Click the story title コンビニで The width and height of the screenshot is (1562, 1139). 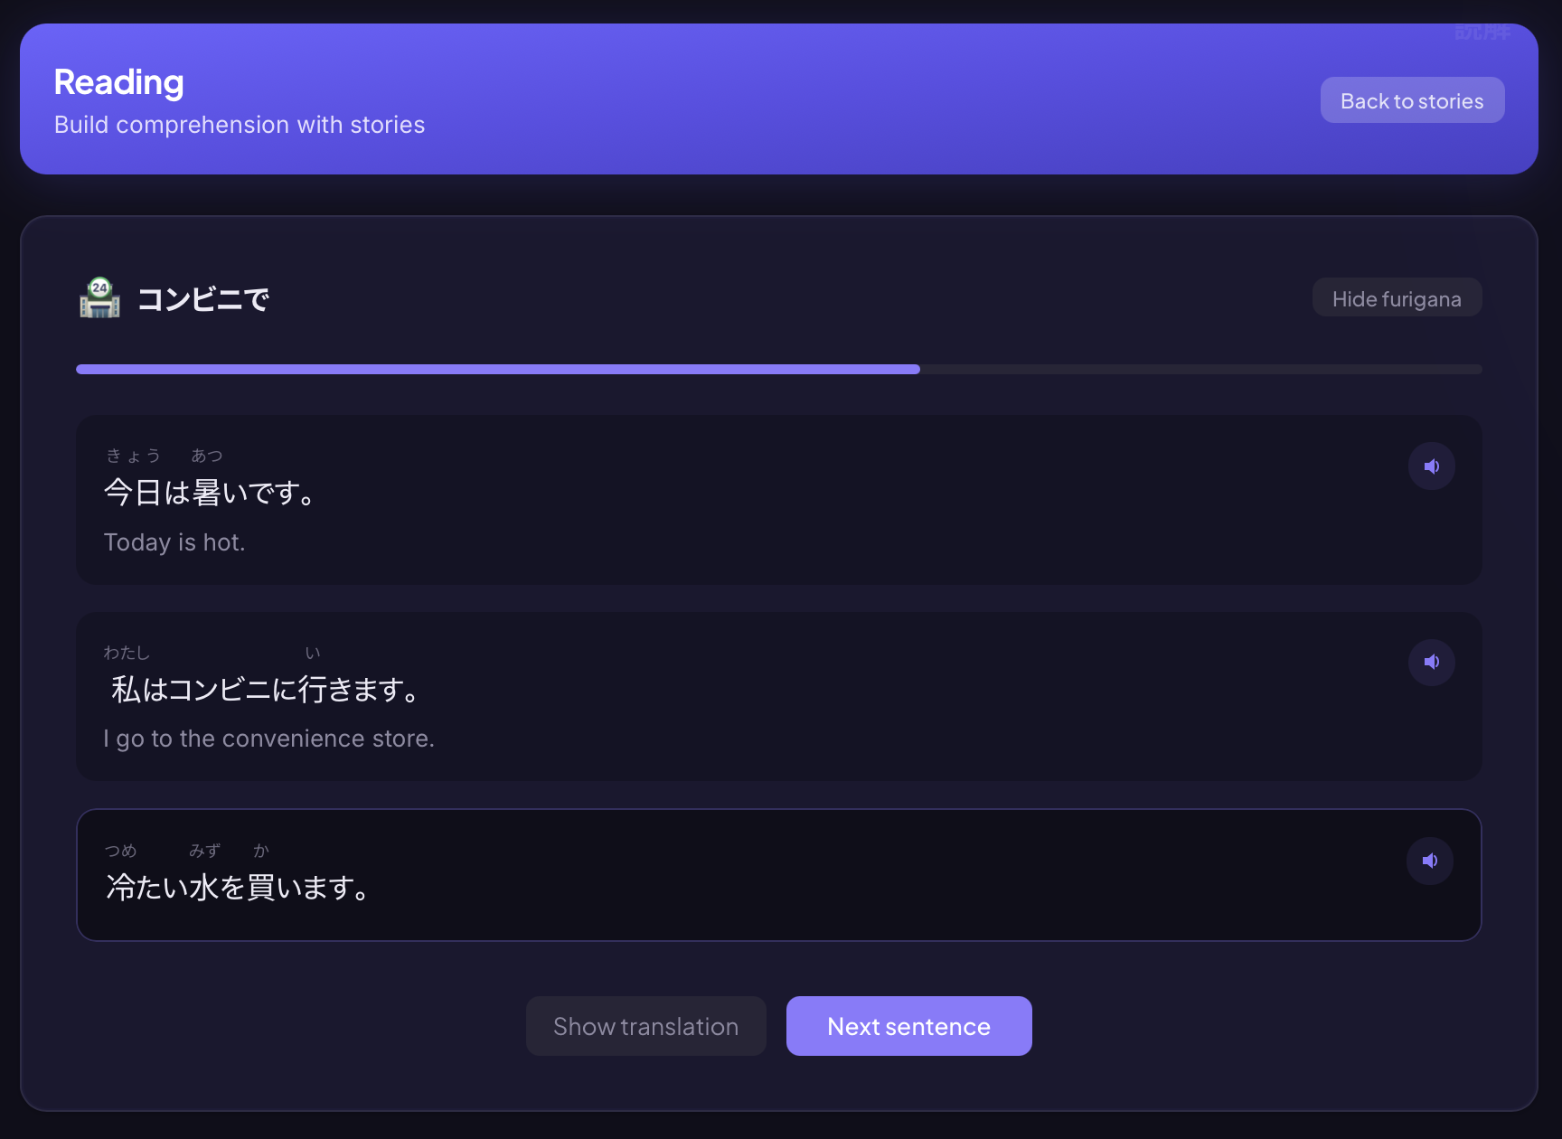click(203, 299)
